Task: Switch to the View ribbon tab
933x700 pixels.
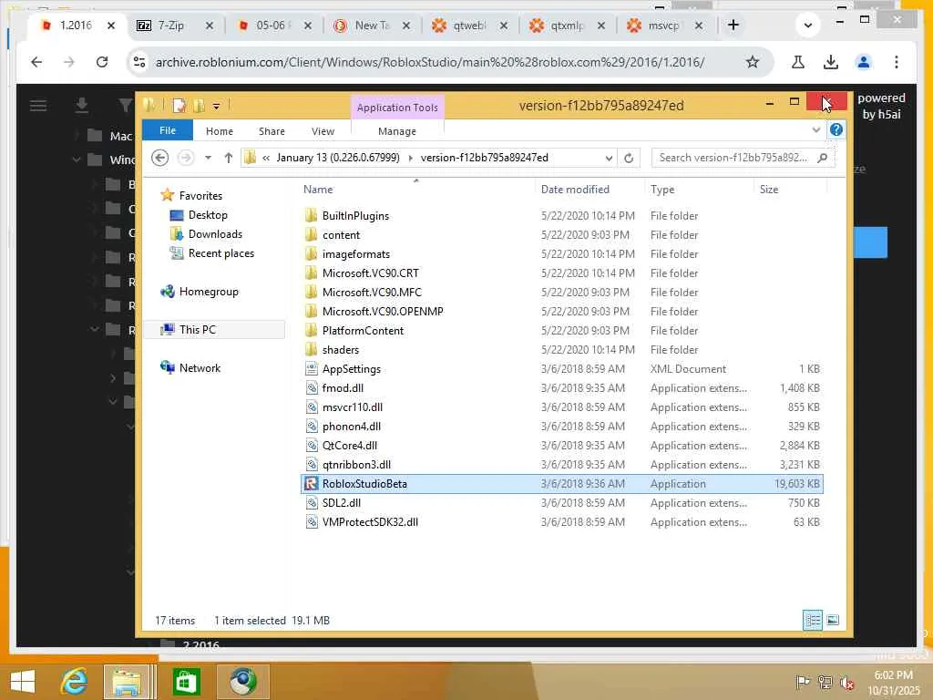Action: 323,131
